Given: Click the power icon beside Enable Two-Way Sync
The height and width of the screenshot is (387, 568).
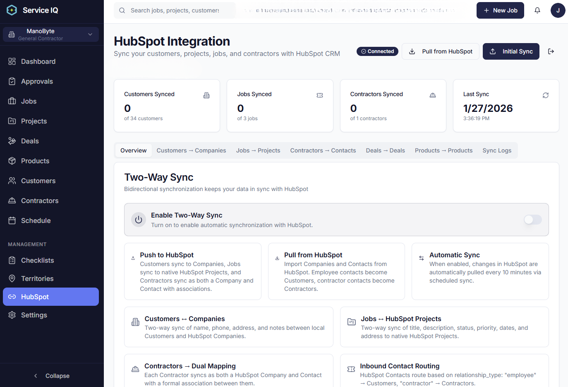Looking at the screenshot, I should click(x=139, y=220).
